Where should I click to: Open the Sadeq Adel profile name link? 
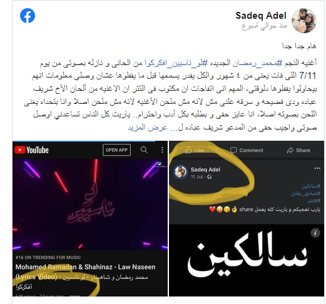261,16
